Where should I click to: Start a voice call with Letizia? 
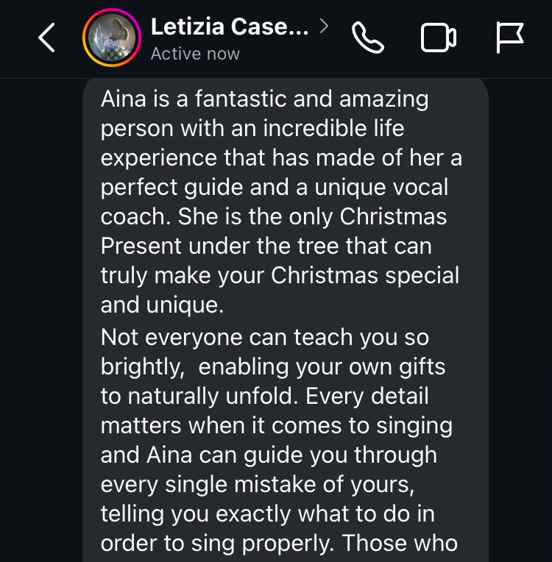368,38
